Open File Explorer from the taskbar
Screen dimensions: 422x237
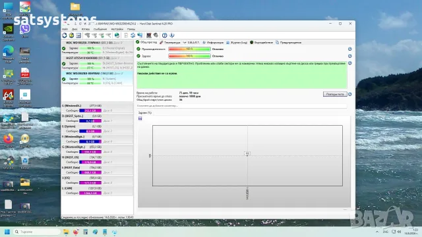(x=66, y=232)
